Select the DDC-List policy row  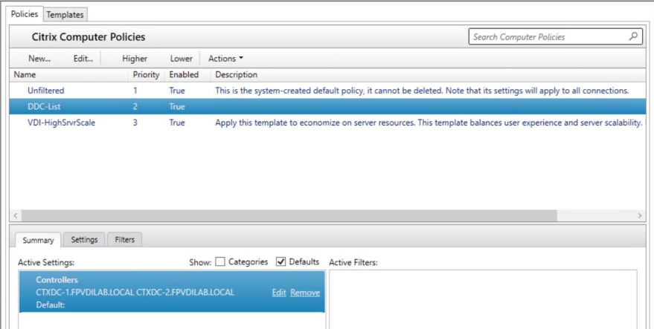(327, 107)
